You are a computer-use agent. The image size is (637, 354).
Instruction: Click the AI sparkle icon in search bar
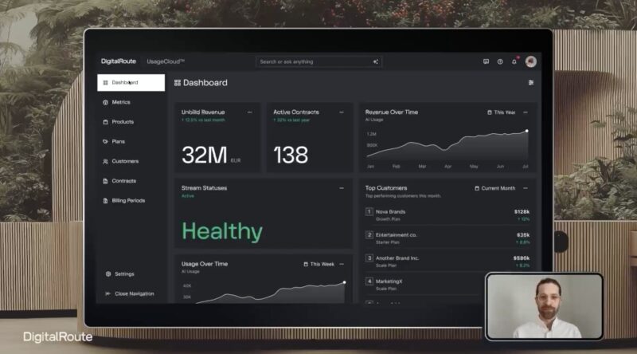[375, 62]
